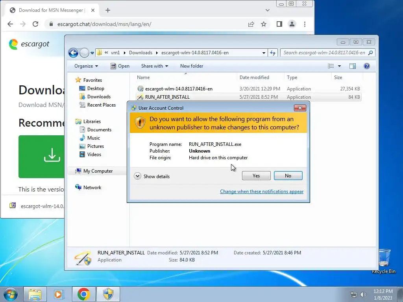The height and width of the screenshot is (302, 403).
Task: Open Pictures library
Action: (x=92, y=146)
